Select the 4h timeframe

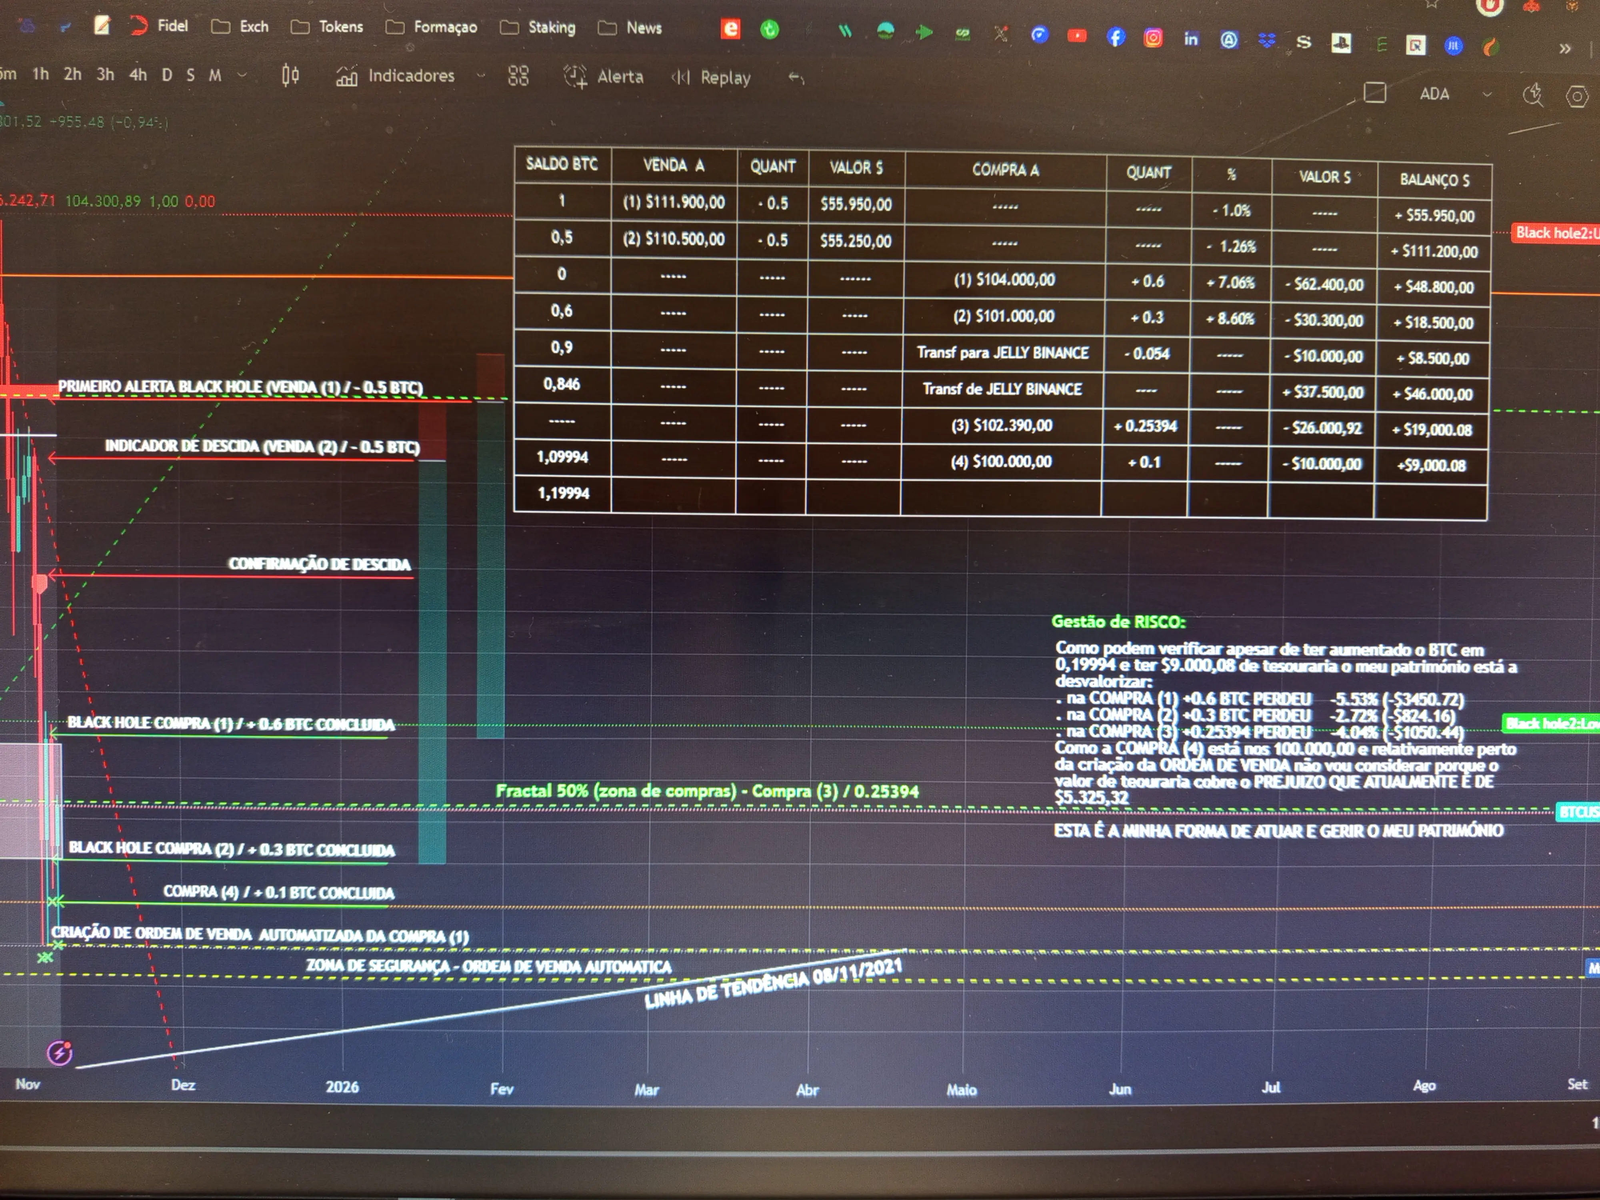pyautogui.click(x=138, y=74)
